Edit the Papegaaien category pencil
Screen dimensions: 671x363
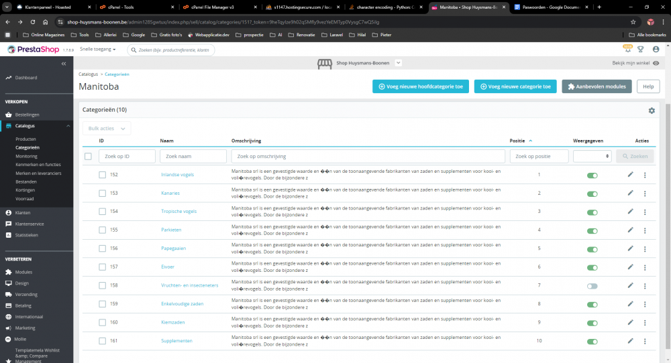point(630,248)
